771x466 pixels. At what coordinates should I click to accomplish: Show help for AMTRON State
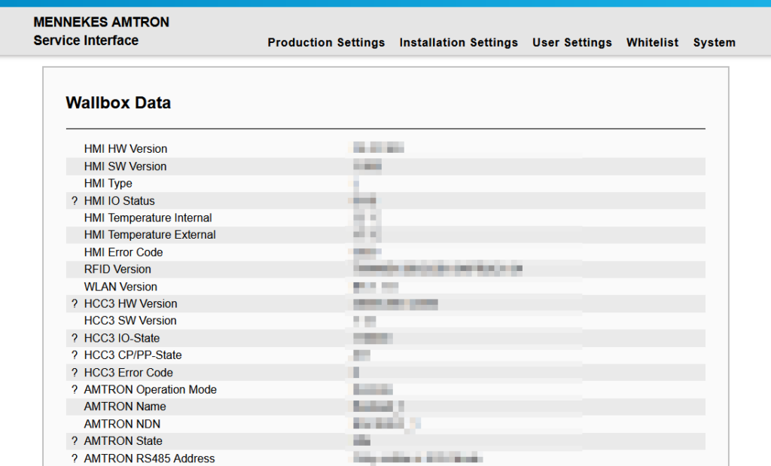tap(75, 441)
